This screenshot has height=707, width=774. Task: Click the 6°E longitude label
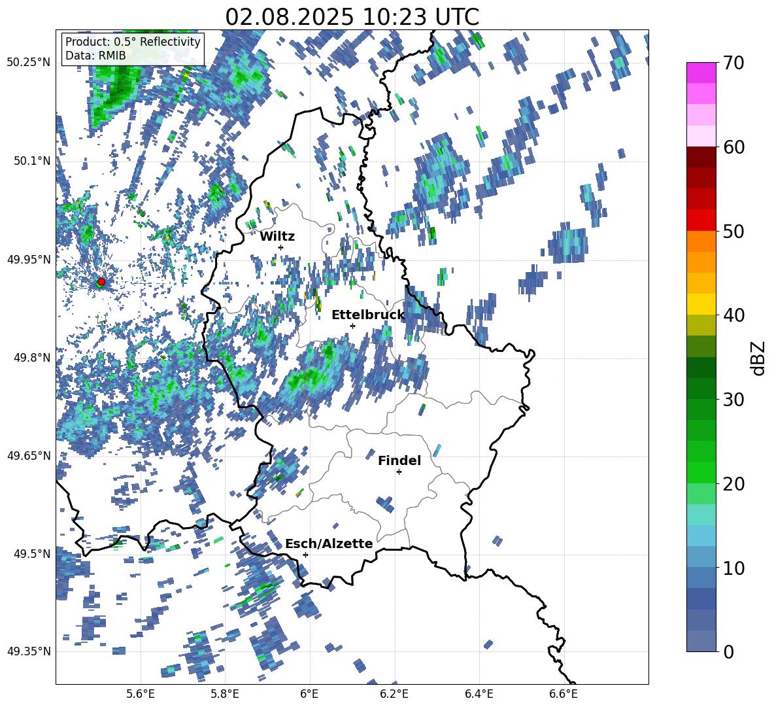pos(309,695)
